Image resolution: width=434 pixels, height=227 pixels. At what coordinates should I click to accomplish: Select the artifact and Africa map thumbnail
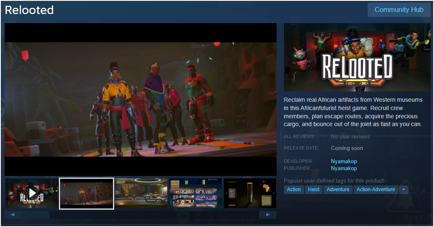pyautogui.click(x=250, y=193)
